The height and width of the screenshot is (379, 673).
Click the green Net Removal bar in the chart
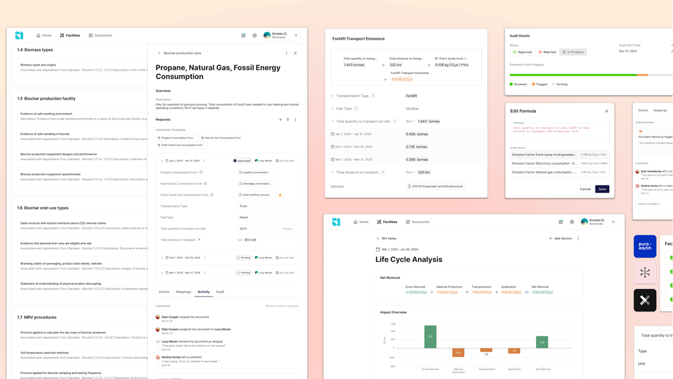pyautogui.click(x=542, y=342)
